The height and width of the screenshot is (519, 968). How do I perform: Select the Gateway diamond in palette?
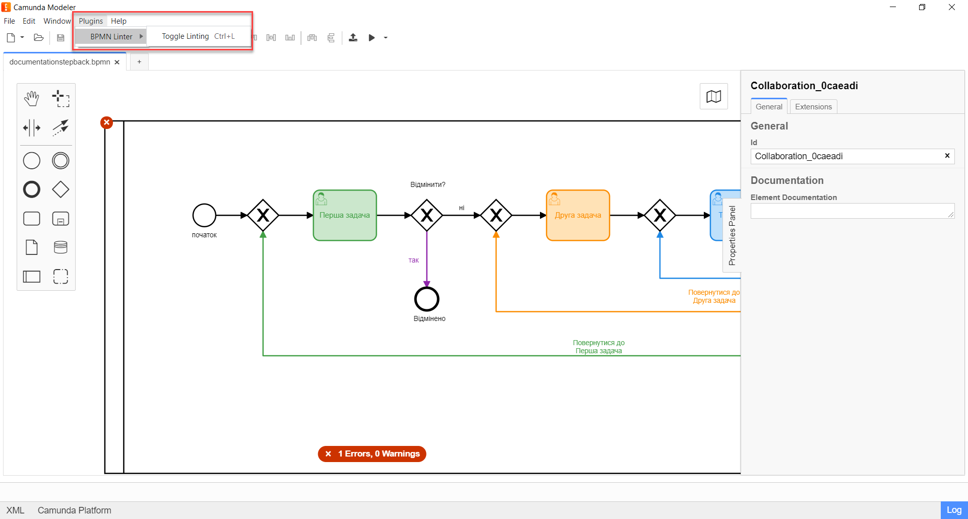[60, 189]
